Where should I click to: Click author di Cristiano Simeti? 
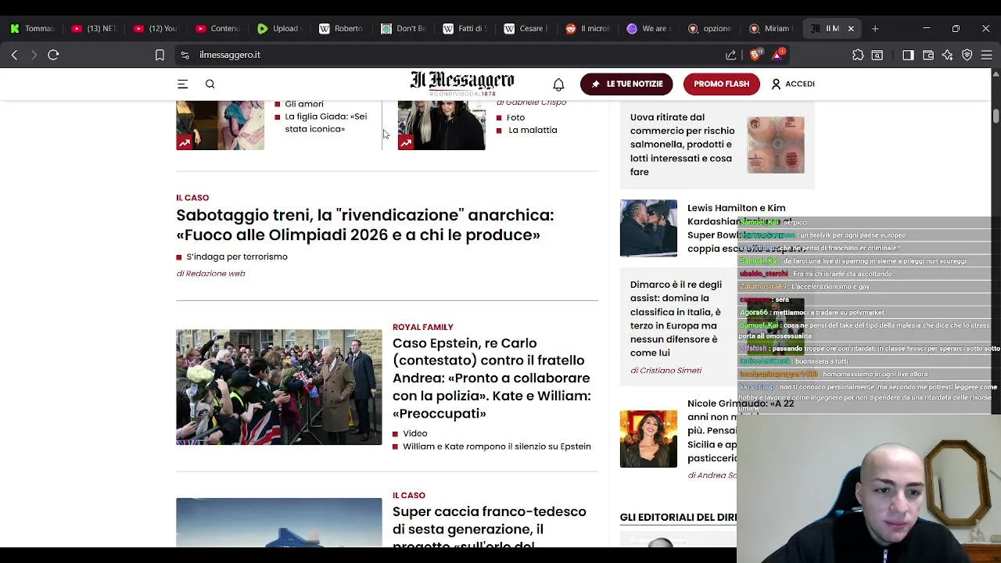pyautogui.click(x=666, y=371)
